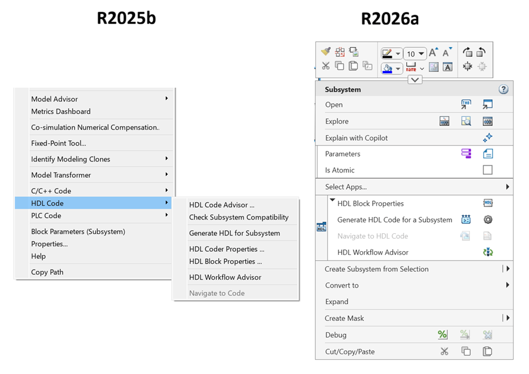Toggle the Is Atomic checkbox
Screen dimensions: 529x374
[487, 170]
